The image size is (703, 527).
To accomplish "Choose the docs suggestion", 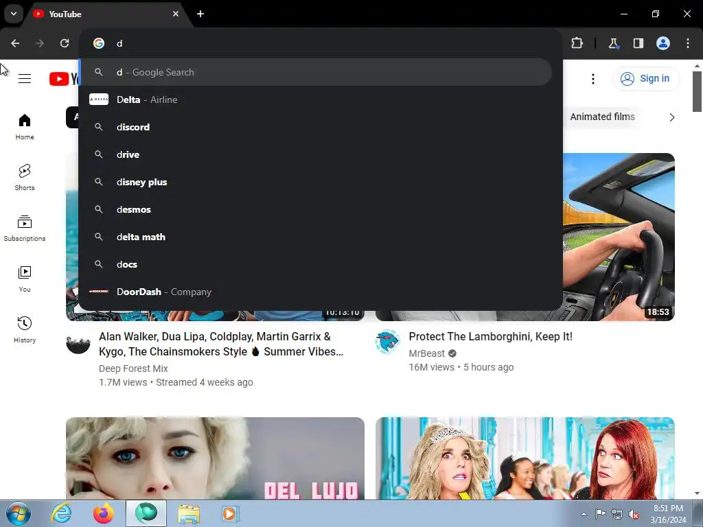I will pyautogui.click(x=315, y=264).
